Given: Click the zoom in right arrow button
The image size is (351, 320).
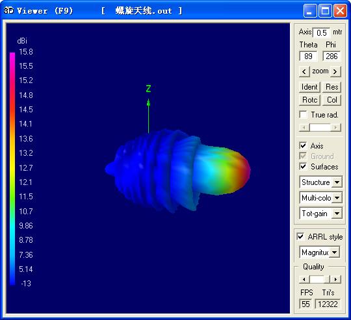Looking at the screenshot, I should pos(335,71).
